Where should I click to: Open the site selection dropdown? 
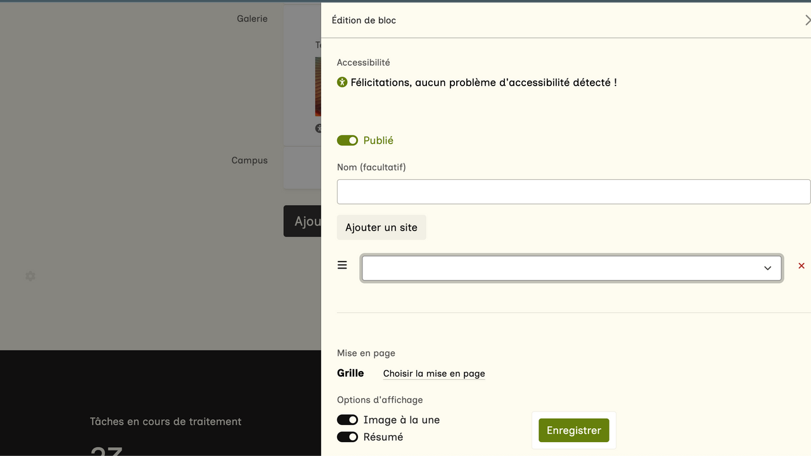pyautogui.click(x=564, y=269)
